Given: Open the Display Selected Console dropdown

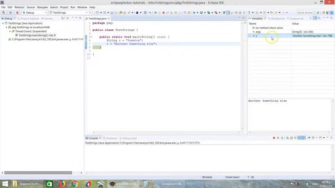Looking at the screenshot, I should 316,138.
